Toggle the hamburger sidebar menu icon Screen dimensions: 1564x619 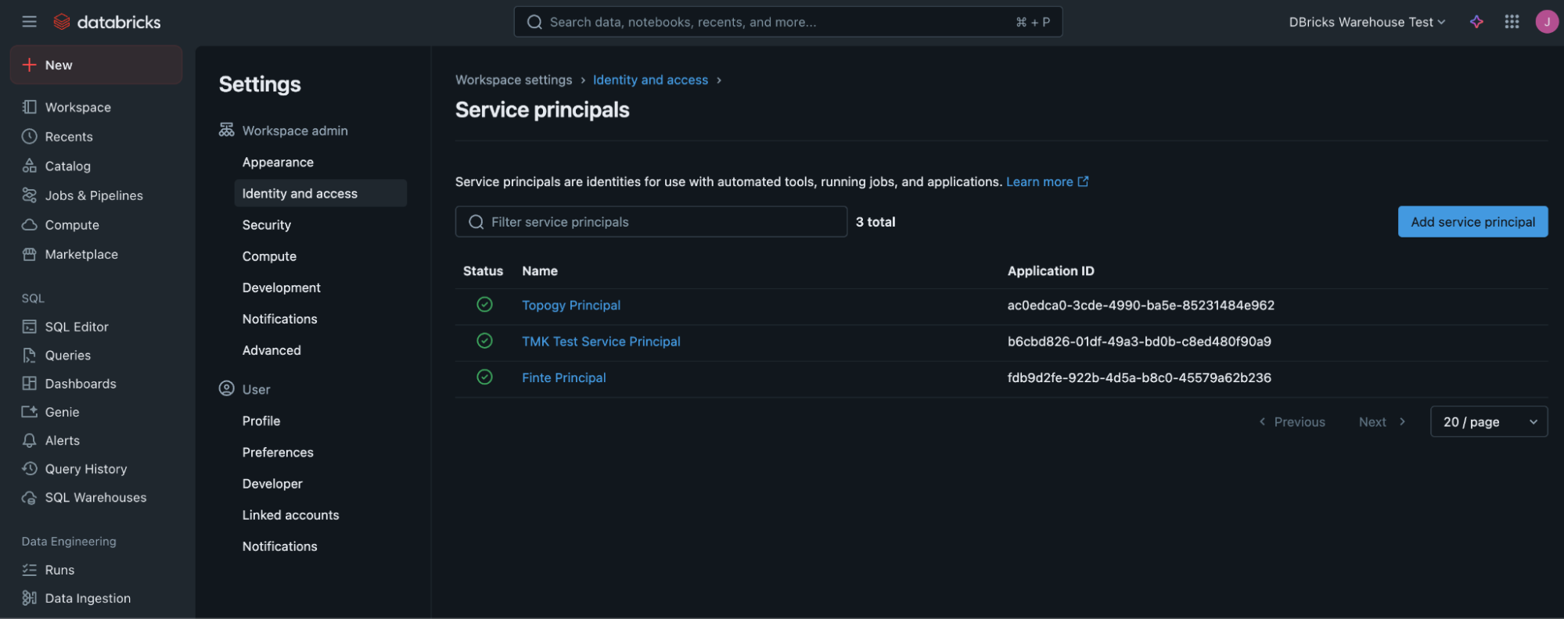tap(30, 22)
